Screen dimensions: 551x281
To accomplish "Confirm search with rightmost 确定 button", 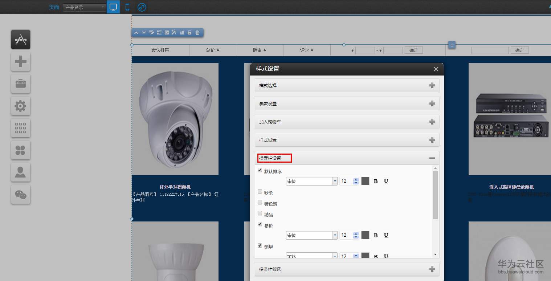I will (x=520, y=50).
